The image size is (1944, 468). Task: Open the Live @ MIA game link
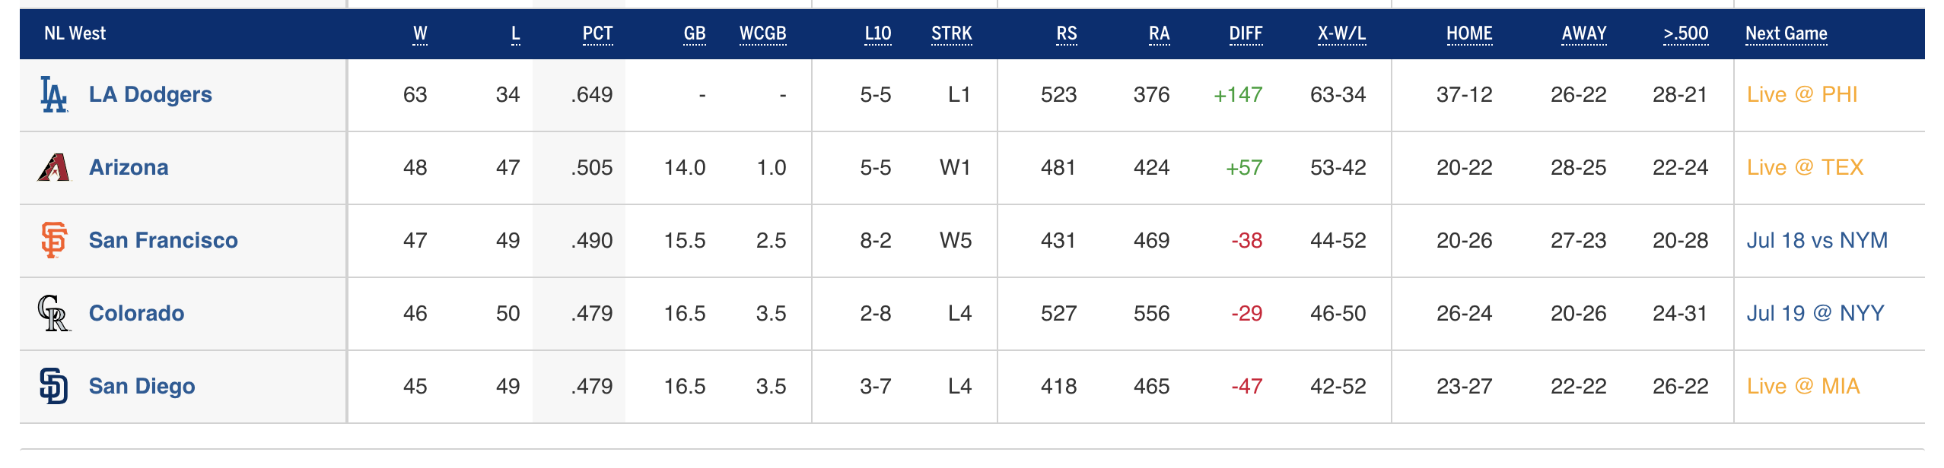click(1803, 387)
